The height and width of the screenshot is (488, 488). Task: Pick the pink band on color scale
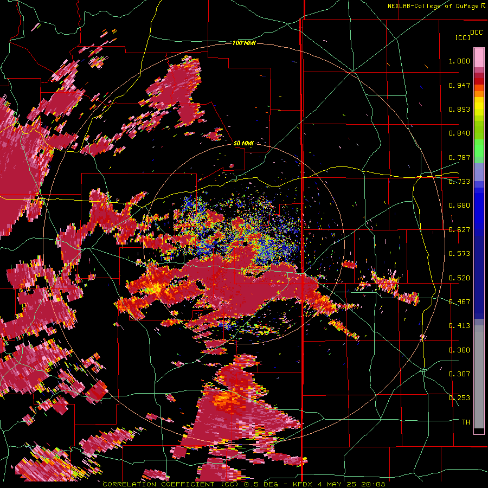point(479,58)
